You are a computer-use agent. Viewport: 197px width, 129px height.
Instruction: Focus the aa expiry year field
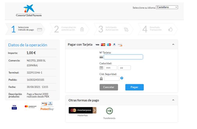124,68
